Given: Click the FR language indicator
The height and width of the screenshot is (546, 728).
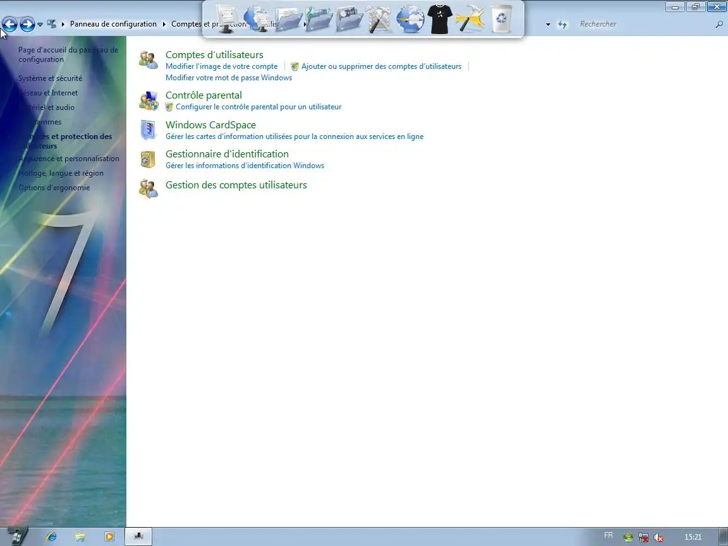Looking at the screenshot, I should click(x=608, y=535).
